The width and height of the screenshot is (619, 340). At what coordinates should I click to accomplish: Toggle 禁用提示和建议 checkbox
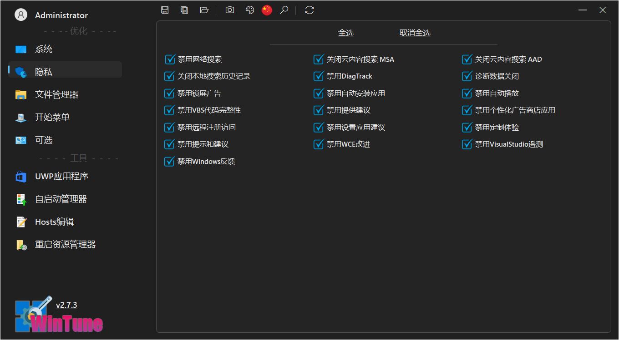(x=170, y=144)
